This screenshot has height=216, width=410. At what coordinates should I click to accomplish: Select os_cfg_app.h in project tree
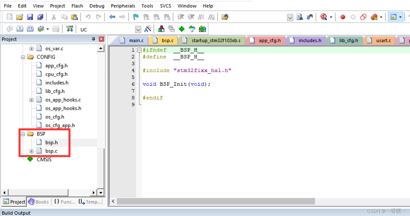tap(60, 126)
